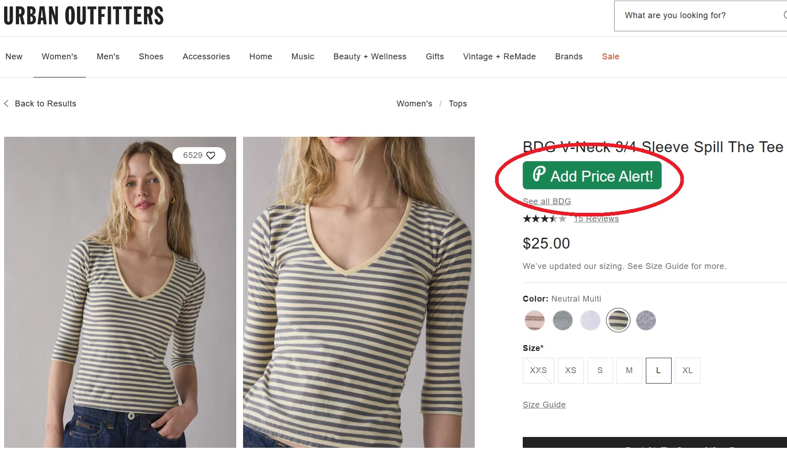Open the Tops breadcrumb
Image resolution: width=787 pixels, height=451 pixels.
pos(458,103)
